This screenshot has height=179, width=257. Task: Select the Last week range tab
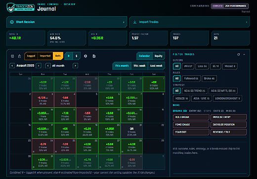click(x=156, y=66)
